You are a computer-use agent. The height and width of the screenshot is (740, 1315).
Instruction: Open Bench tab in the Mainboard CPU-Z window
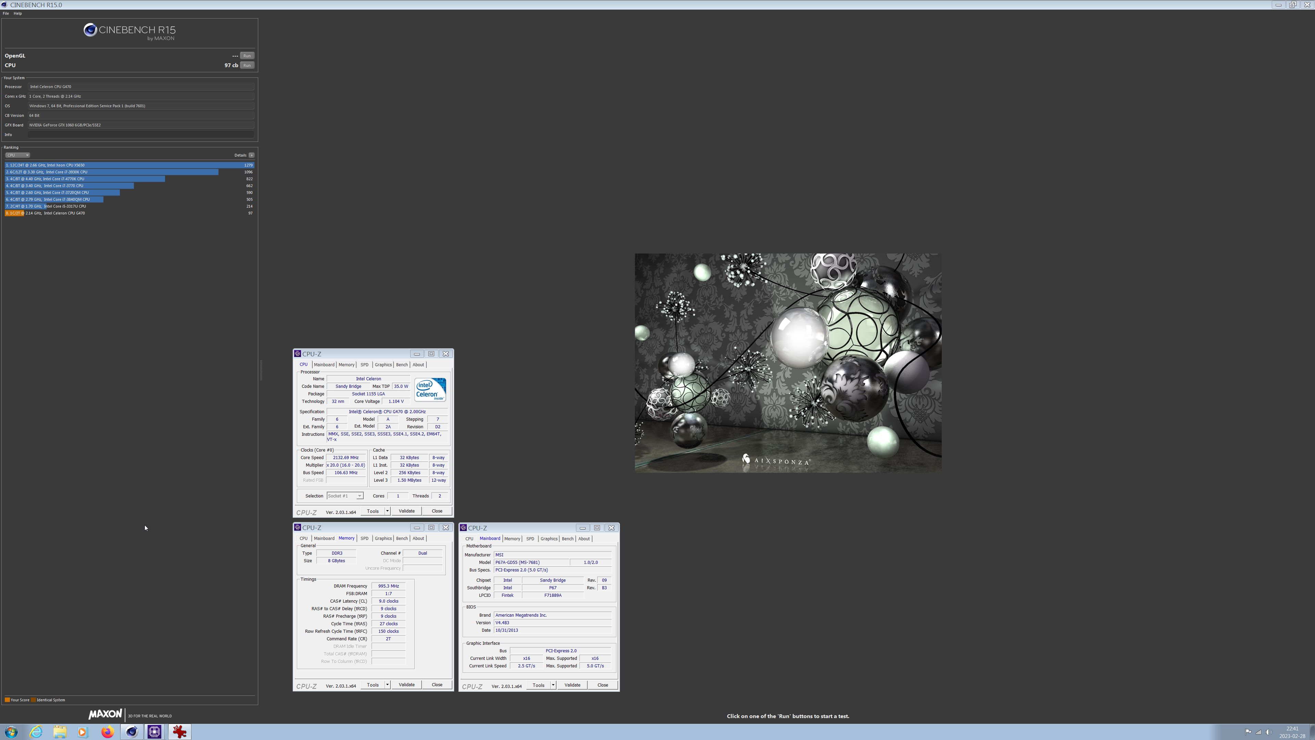click(x=567, y=539)
